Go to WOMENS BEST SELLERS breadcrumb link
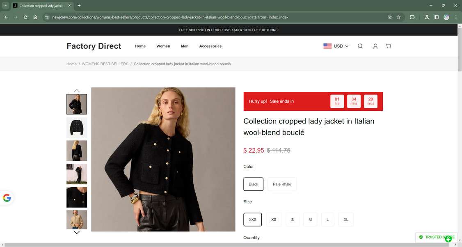The width and height of the screenshot is (462, 247). [x=105, y=64]
